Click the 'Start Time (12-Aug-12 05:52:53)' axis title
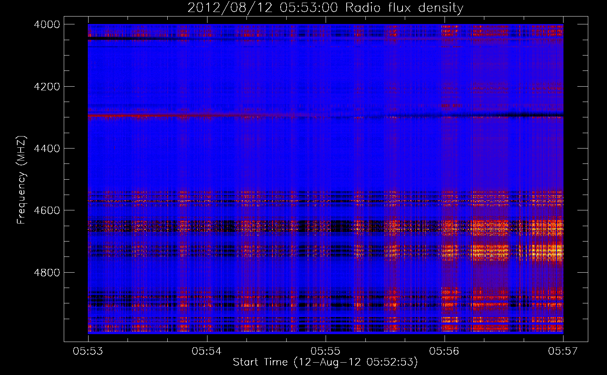 pyautogui.click(x=325, y=362)
